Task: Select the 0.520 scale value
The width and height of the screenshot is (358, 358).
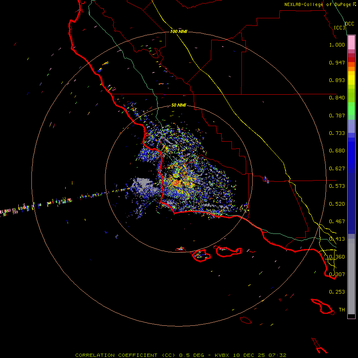Action: point(337,204)
